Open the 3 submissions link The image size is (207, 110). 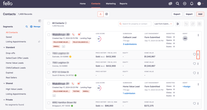(x=130, y=44)
